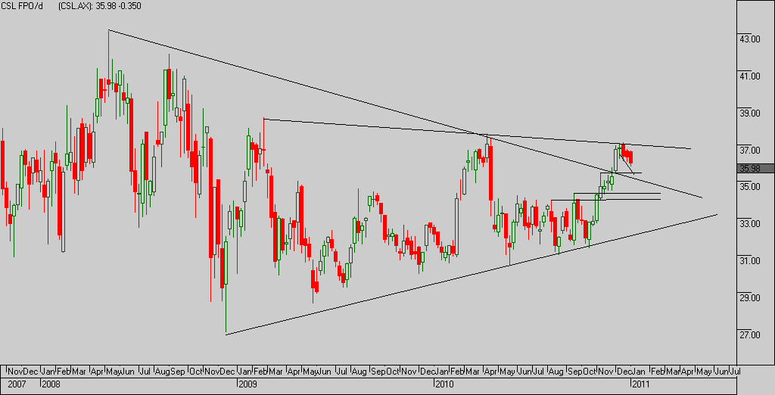The image size is (775, 395).
Task: Click the 2010 year label on time axis
Action: 444,384
